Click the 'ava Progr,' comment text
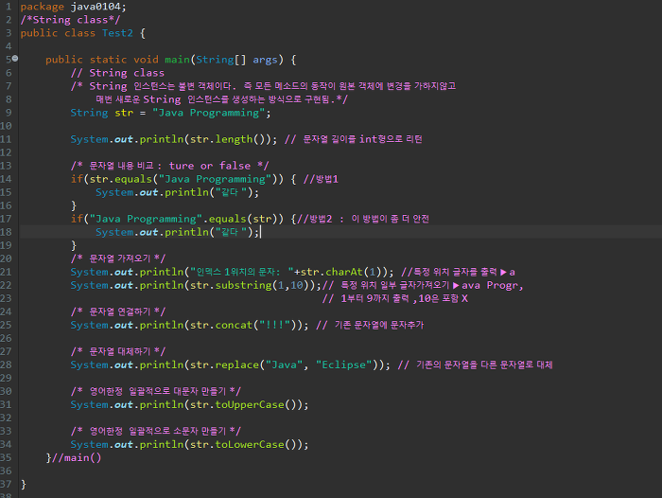Viewport: 662px width, 498px height. tap(493, 285)
